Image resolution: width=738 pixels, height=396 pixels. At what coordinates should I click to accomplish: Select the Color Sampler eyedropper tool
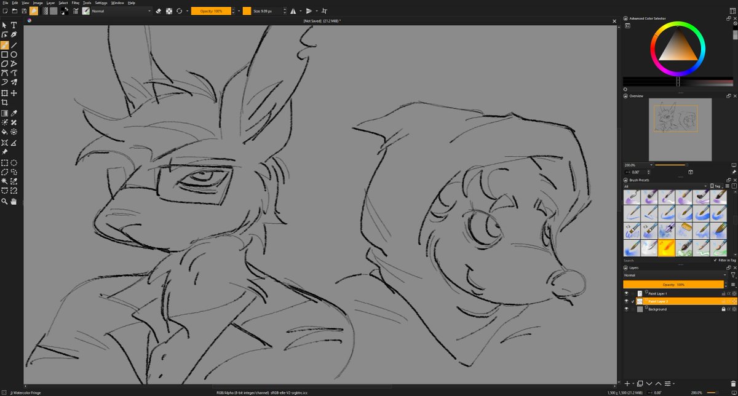click(x=14, y=113)
